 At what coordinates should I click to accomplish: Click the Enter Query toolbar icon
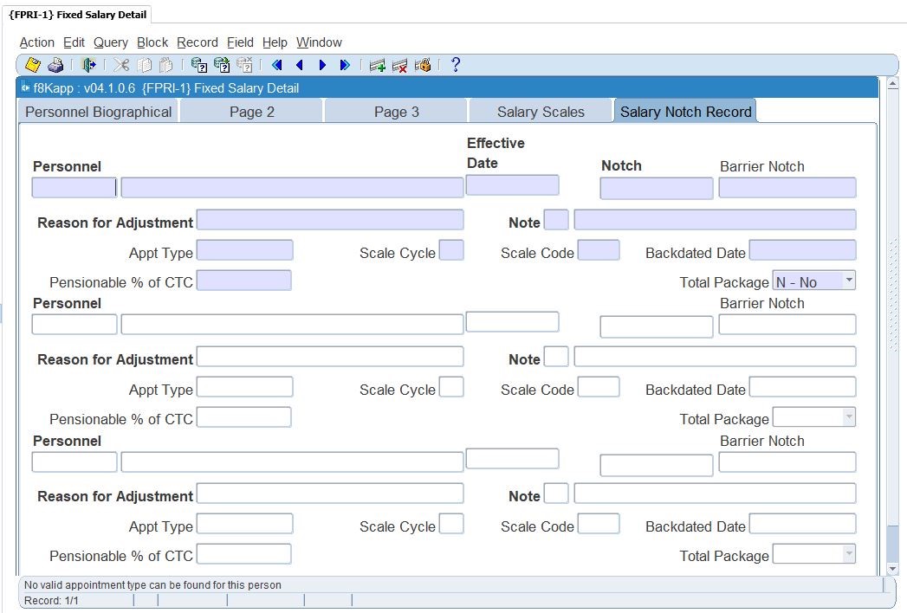[x=198, y=65]
